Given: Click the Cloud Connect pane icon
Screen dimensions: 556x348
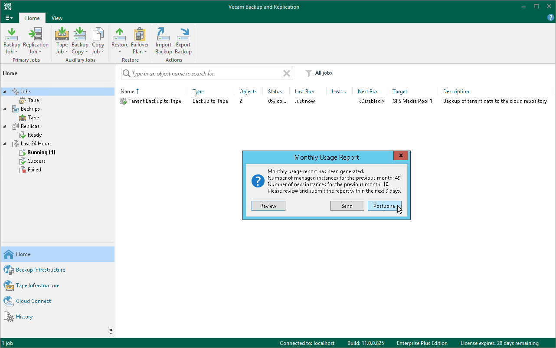Looking at the screenshot, I should tap(9, 301).
